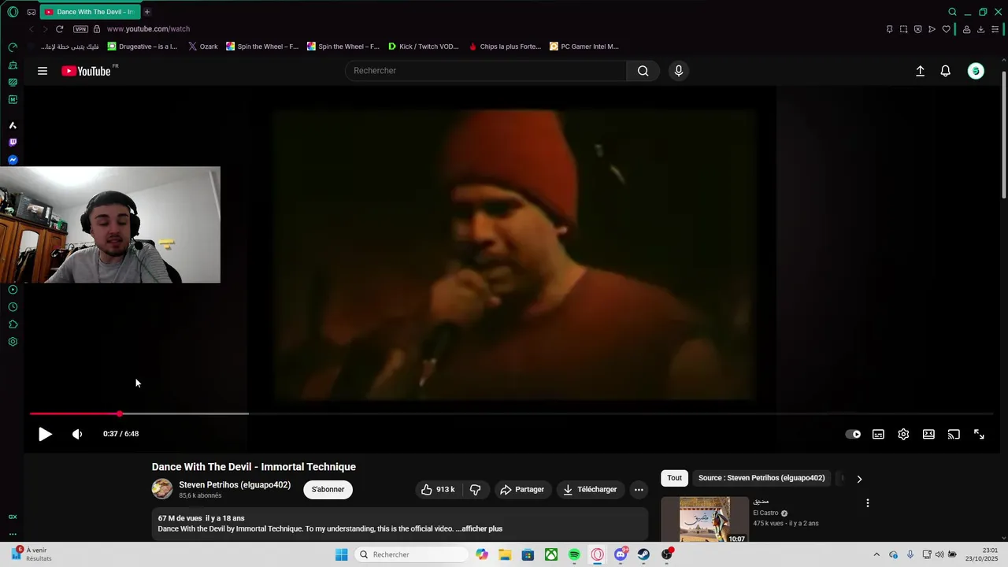Click the YouTube upload arrow icon

(x=920, y=71)
